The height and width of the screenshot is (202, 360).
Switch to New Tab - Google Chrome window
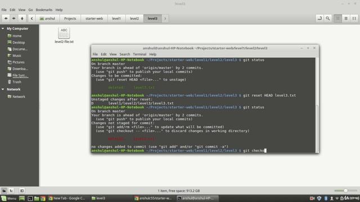pyautogui.click(x=67, y=198)
